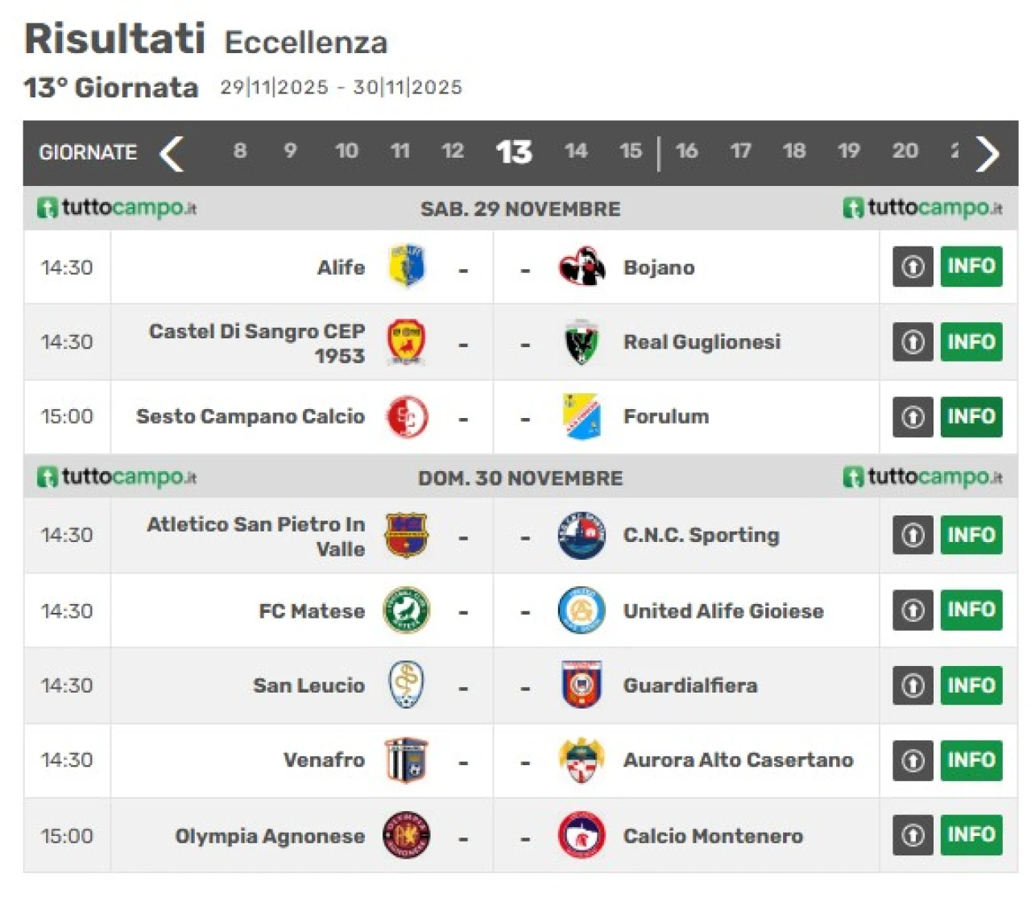Open the Castel Di Sangro CEP 1953 link

[x=258, y=342]
